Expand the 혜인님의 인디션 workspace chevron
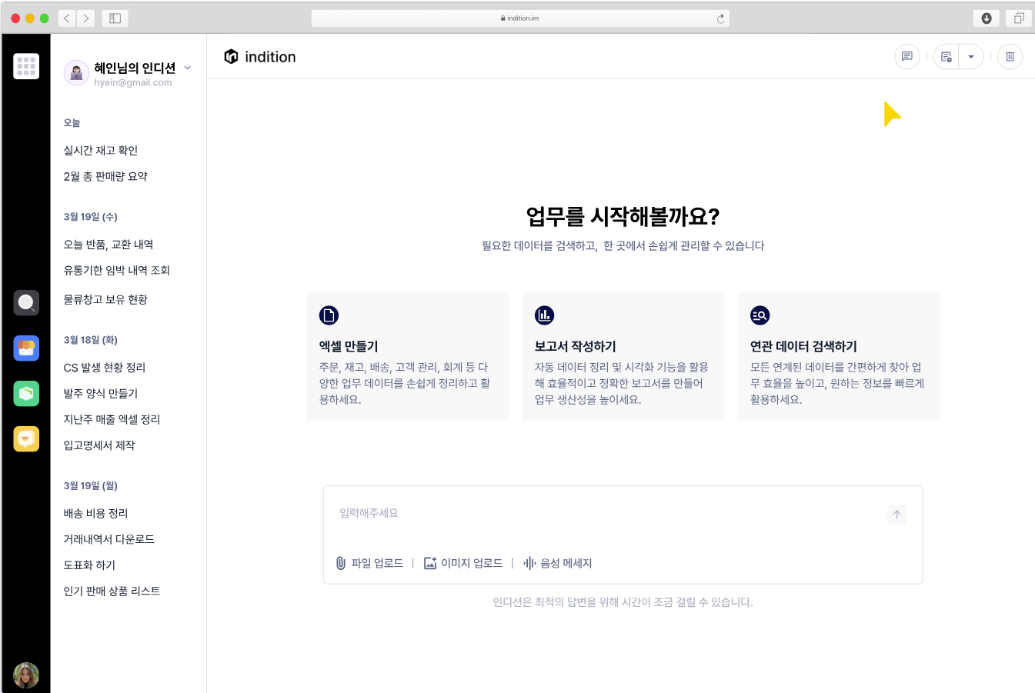 [x=188, y=68]
